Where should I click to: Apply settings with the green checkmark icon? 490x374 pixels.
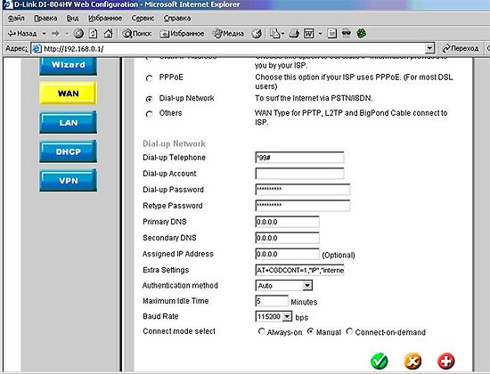point(379,361)
